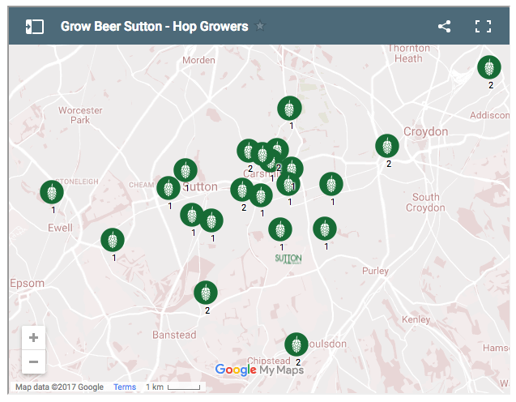Open the Terms link
The image size is (516, 402).
pyautogui.click(x=125, y=387)
